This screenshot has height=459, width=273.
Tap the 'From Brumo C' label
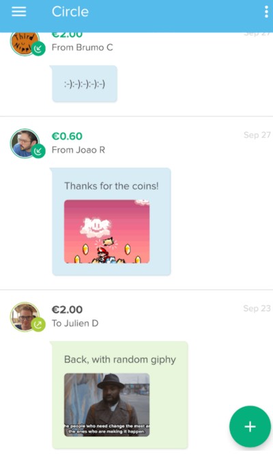83,47
